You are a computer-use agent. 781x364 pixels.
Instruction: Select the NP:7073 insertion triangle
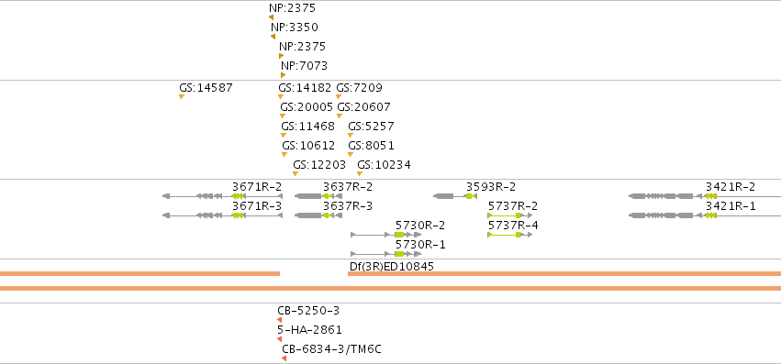(x=283, y=75)
